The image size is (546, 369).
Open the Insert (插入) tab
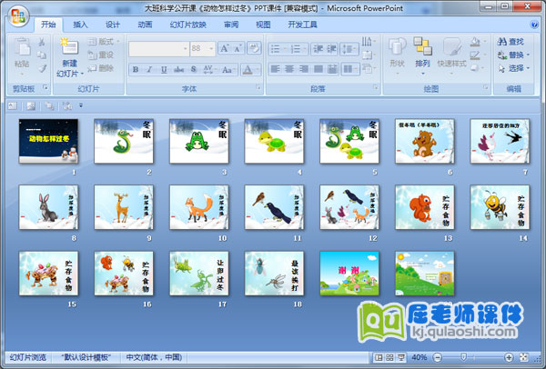coord(81,25)
